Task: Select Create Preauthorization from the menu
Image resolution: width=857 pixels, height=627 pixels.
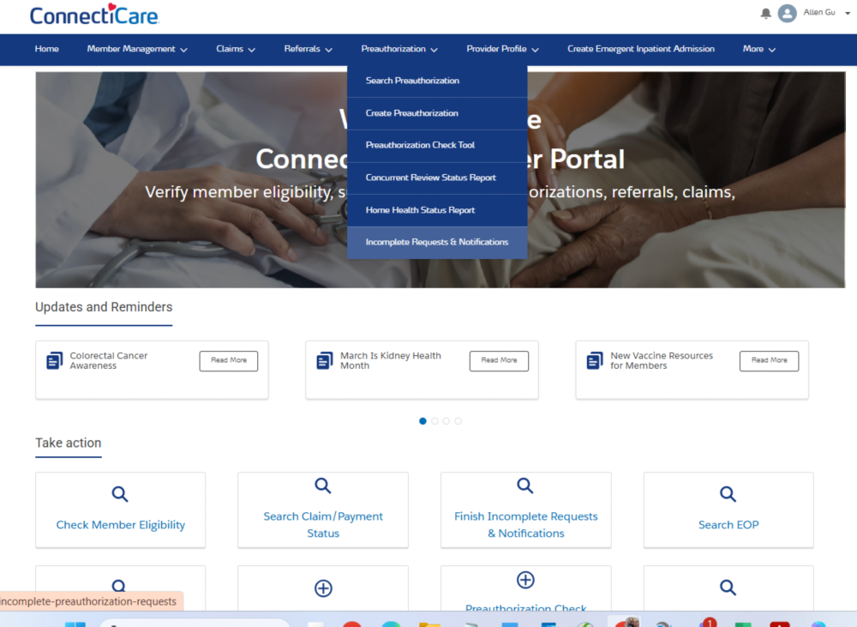Action: (412, 113)
